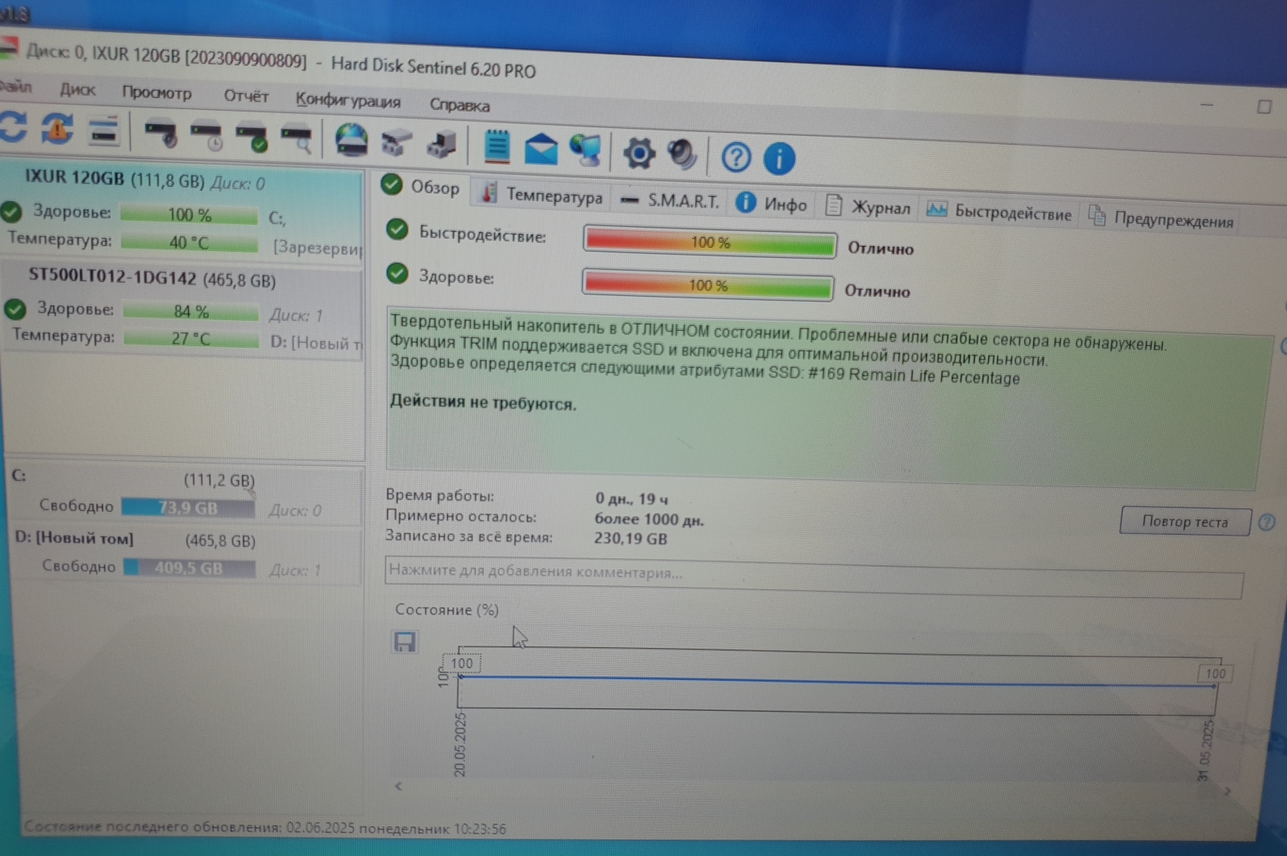Viewport: 1287px width, 856px height.
Task: Open the Отчёт menu
Action: point(246,96)
